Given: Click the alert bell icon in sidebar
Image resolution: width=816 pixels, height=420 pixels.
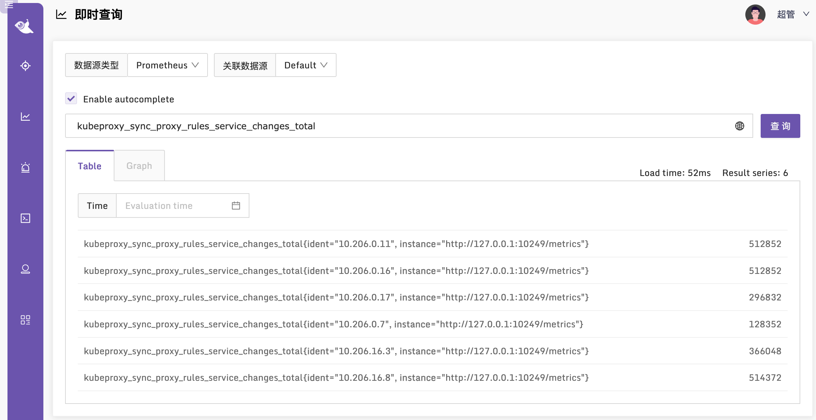Looking at the screenshot, I should pos(25,167).
